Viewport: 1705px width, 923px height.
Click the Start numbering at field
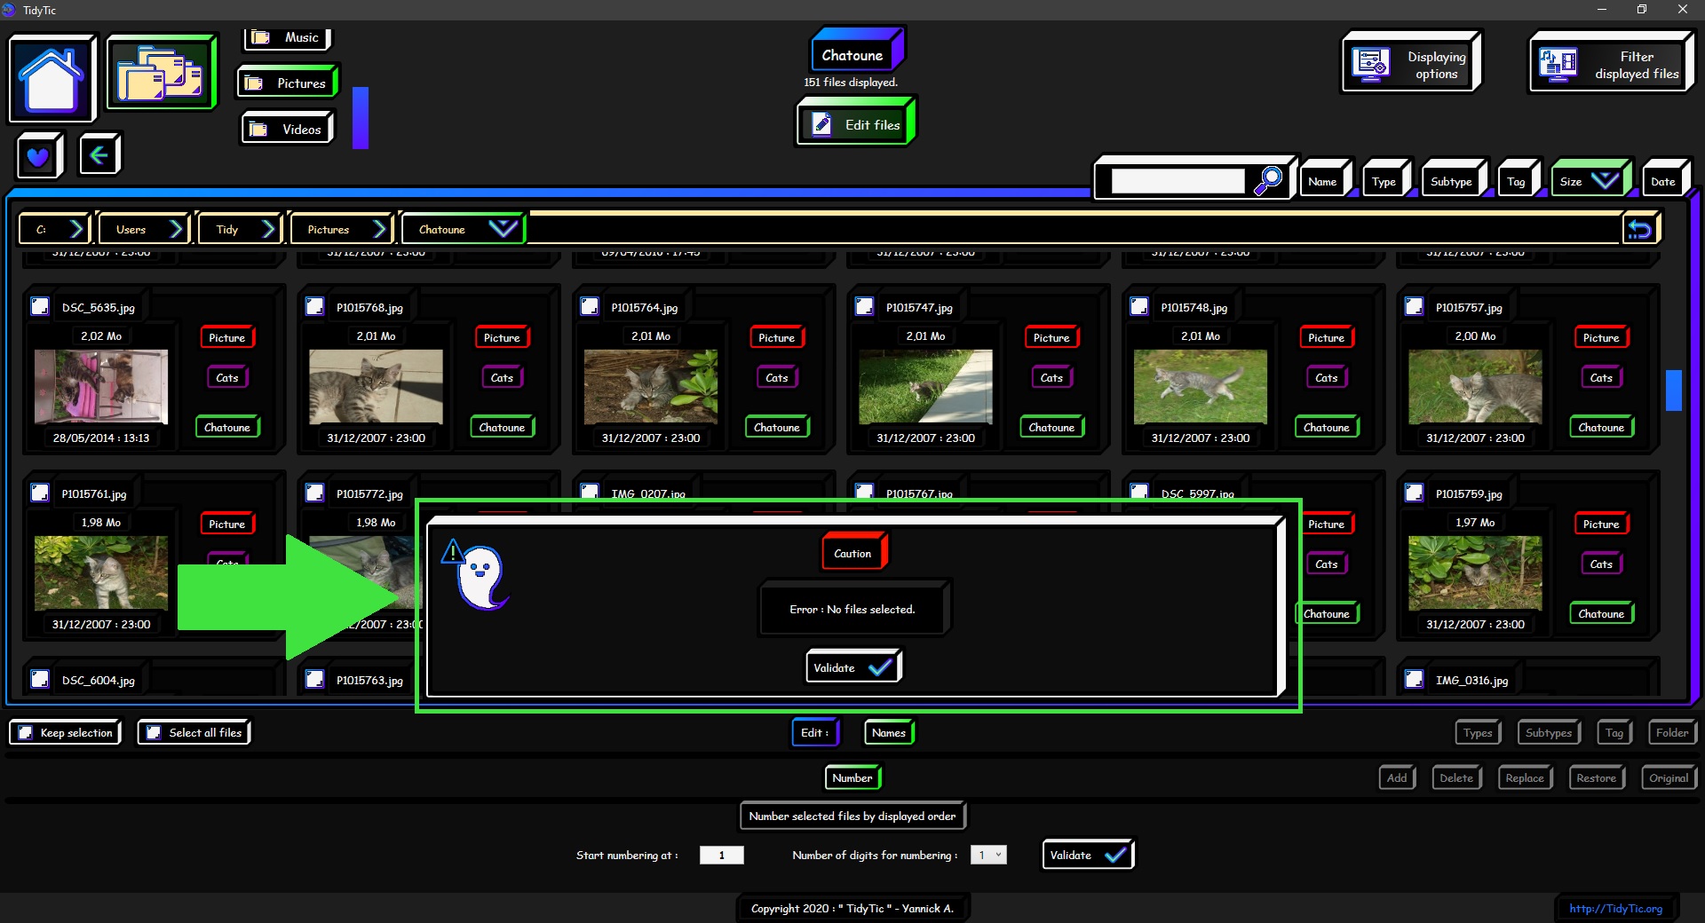(x=721, y=855)
